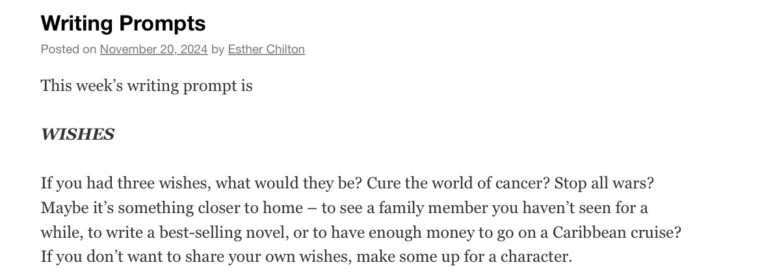Screen dimensions: 762x280
Task: Click the word "by" before the author name
Action: coord(218,49)
